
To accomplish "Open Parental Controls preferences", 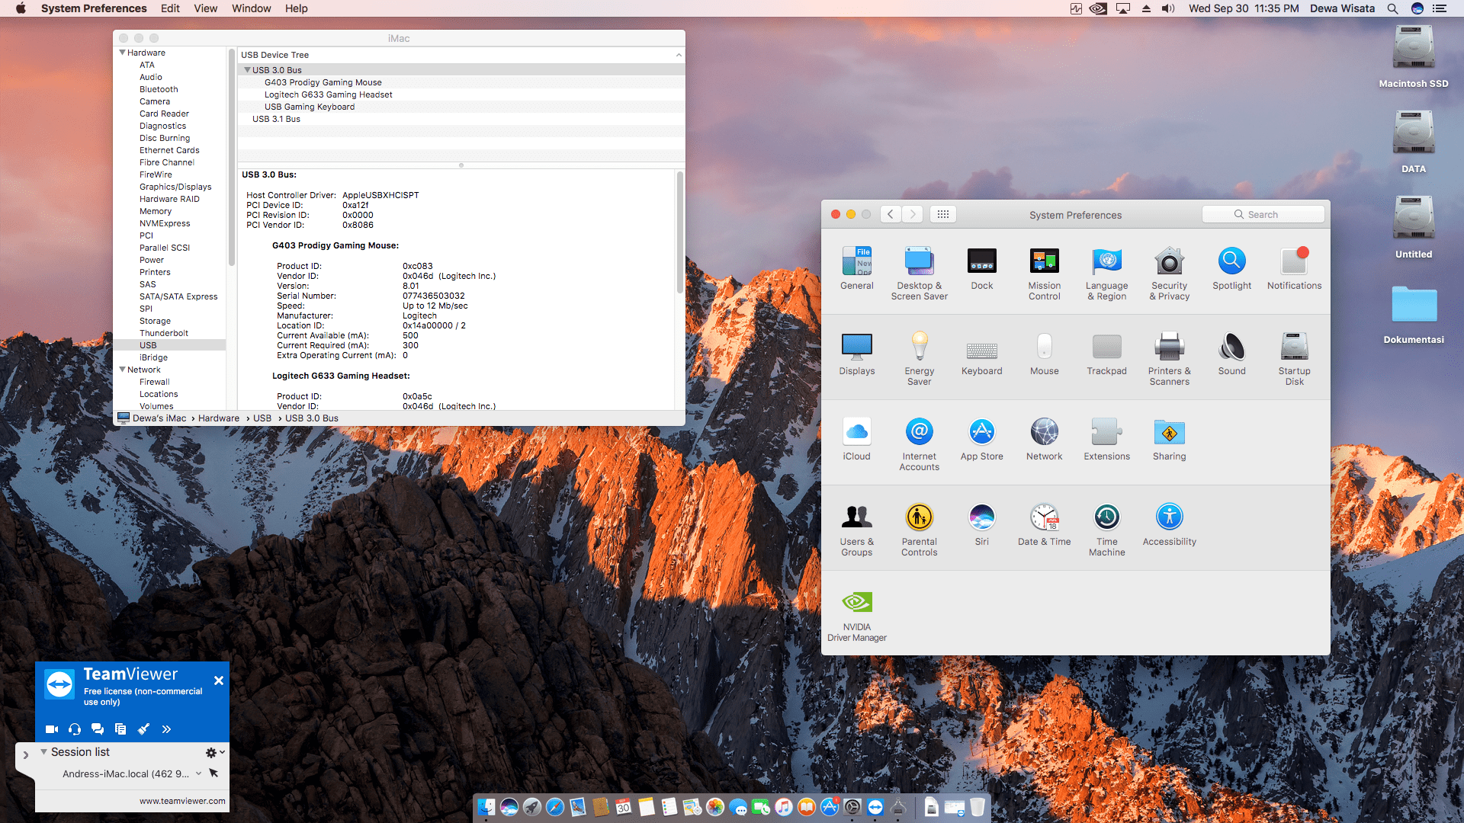I will tap(919, 518).
